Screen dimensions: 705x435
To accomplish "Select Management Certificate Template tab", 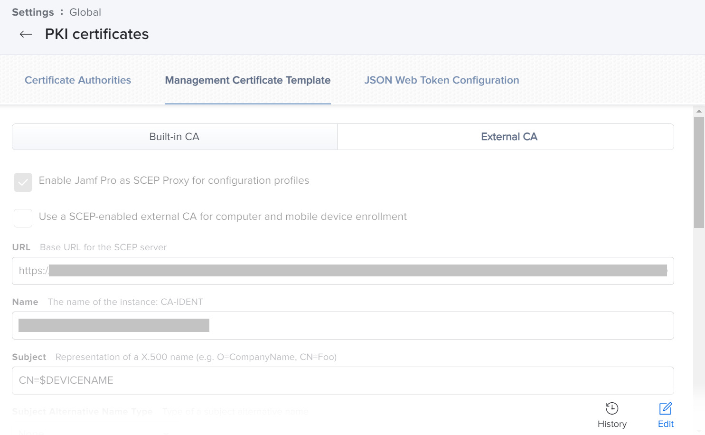I will (248, 80).
